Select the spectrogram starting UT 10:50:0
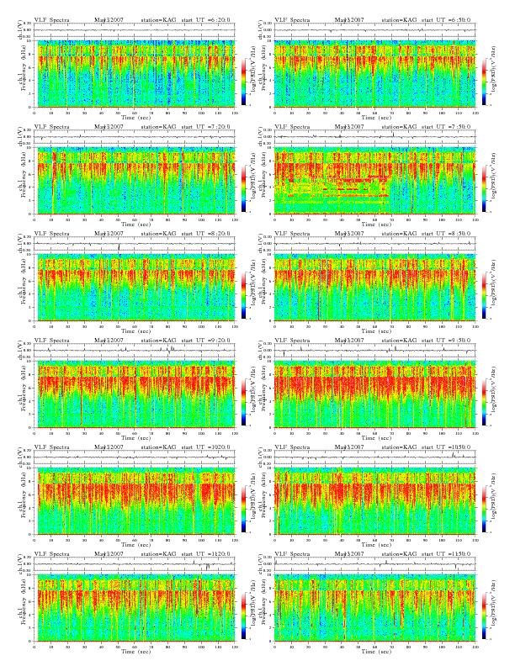This screenshot has width=515, height=666. 375,501
